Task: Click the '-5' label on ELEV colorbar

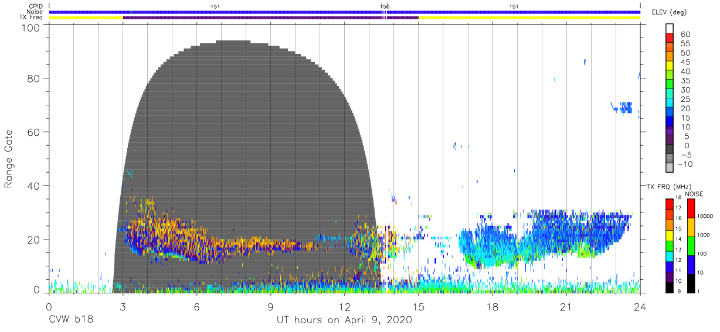Action: point(685,155)
